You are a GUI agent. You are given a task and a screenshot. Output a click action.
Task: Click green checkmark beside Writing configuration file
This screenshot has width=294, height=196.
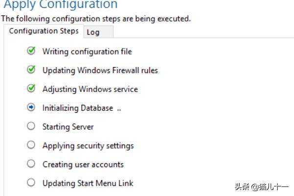pos(31,50)
